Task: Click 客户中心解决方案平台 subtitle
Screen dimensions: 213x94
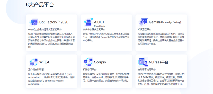Action: click(94, 29)
